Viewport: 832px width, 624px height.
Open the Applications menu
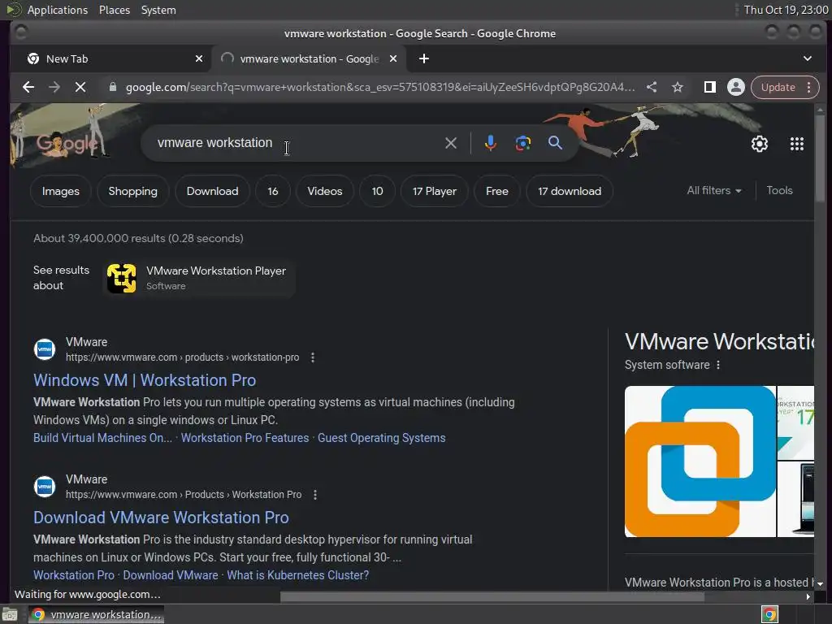(x=58, y=10)
